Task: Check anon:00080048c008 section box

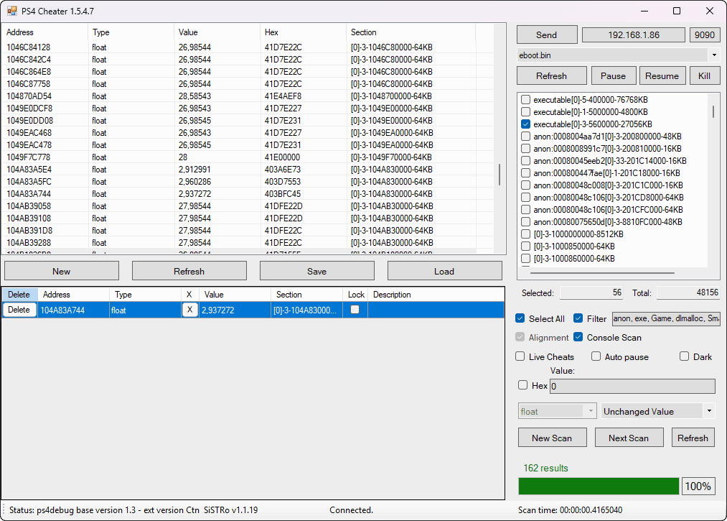Action: coord(525,185)
